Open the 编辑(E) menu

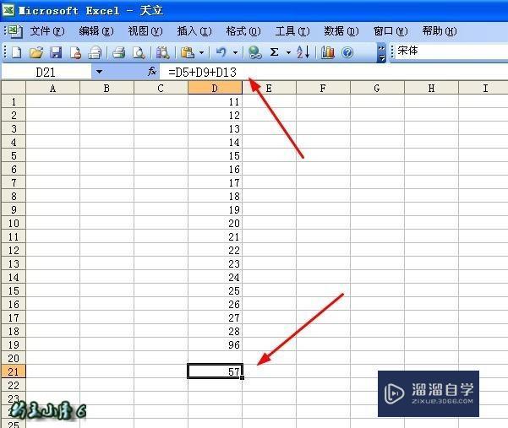[x=96, y=31]
